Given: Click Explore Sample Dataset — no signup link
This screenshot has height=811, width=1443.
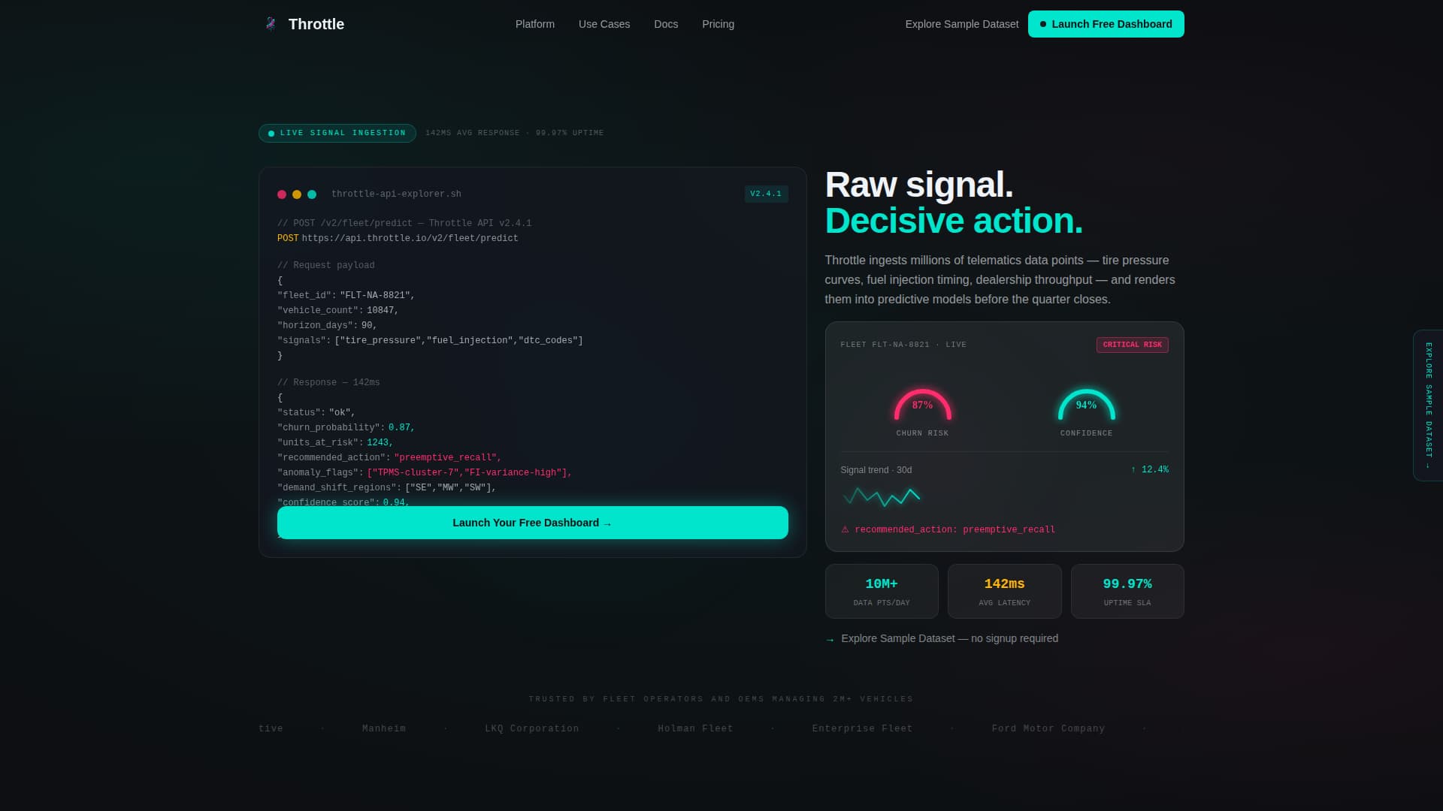Looking at the screenshot, I should coord(942,638).
